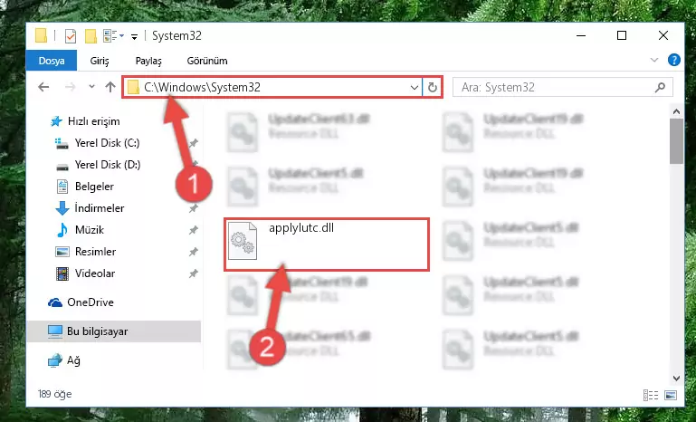Switch to details list view icon
696x422 pixels.
tap(650, 395)
